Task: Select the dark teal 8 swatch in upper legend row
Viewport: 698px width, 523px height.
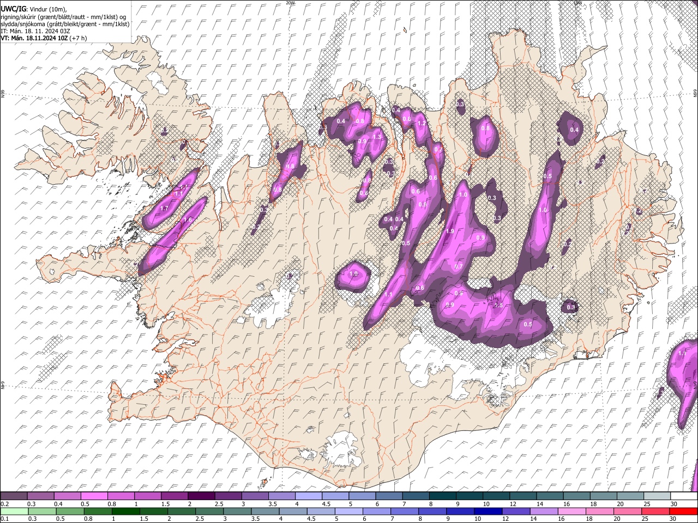Action: 442,496
